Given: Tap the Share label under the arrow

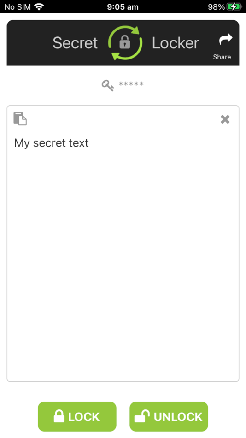Looking at the screenshot, I should coord(222,57).
